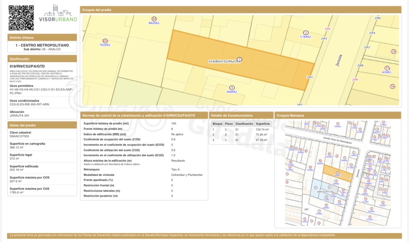This screenshot has height=242, width=409.
Task: Click lot marker 48 above 482M2 label
Action: [x=154, y=19]
